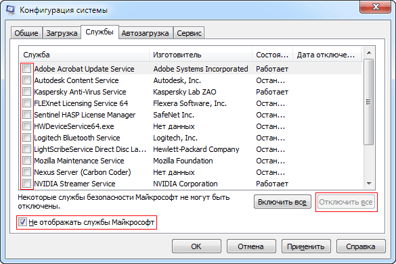Select the Службы tab
The width and height of the screenshot is (396, 264).
tap(100, 32)
